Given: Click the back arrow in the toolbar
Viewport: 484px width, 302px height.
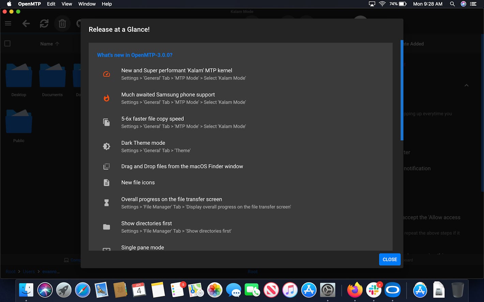Looking at the screenshot, I should (x=26, y=23).
